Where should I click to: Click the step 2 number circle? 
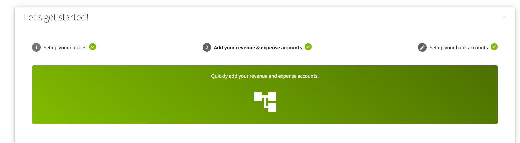[x=207, y=47]
